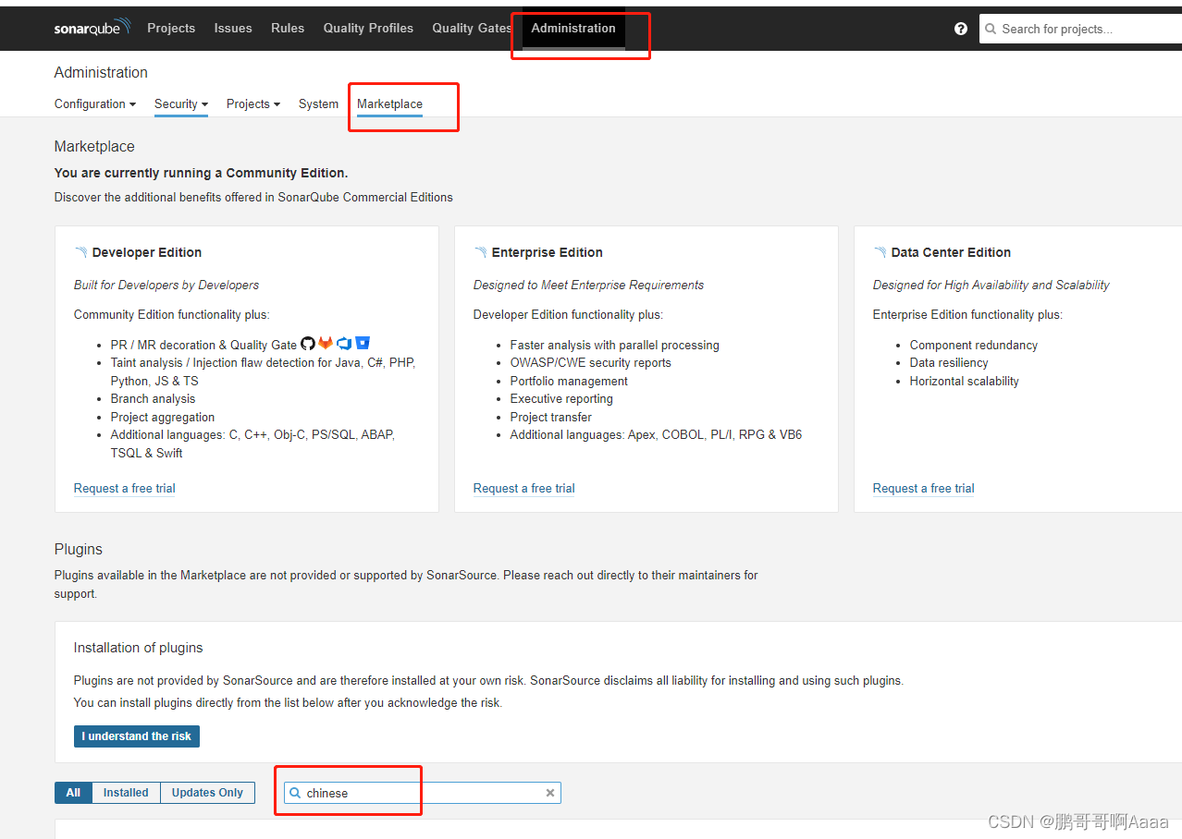Open the Projects top navigation item
The image size is (1182, 839).
point(171,29)
